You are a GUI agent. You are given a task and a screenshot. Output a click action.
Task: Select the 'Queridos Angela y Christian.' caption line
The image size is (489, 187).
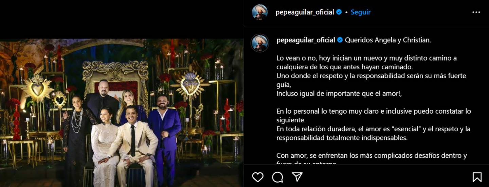(388, 40)
